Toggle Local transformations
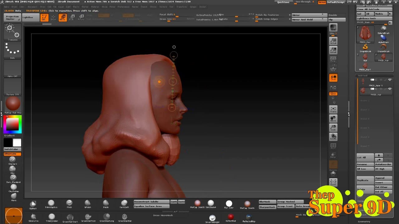The image size is (399, 224). 333,78
